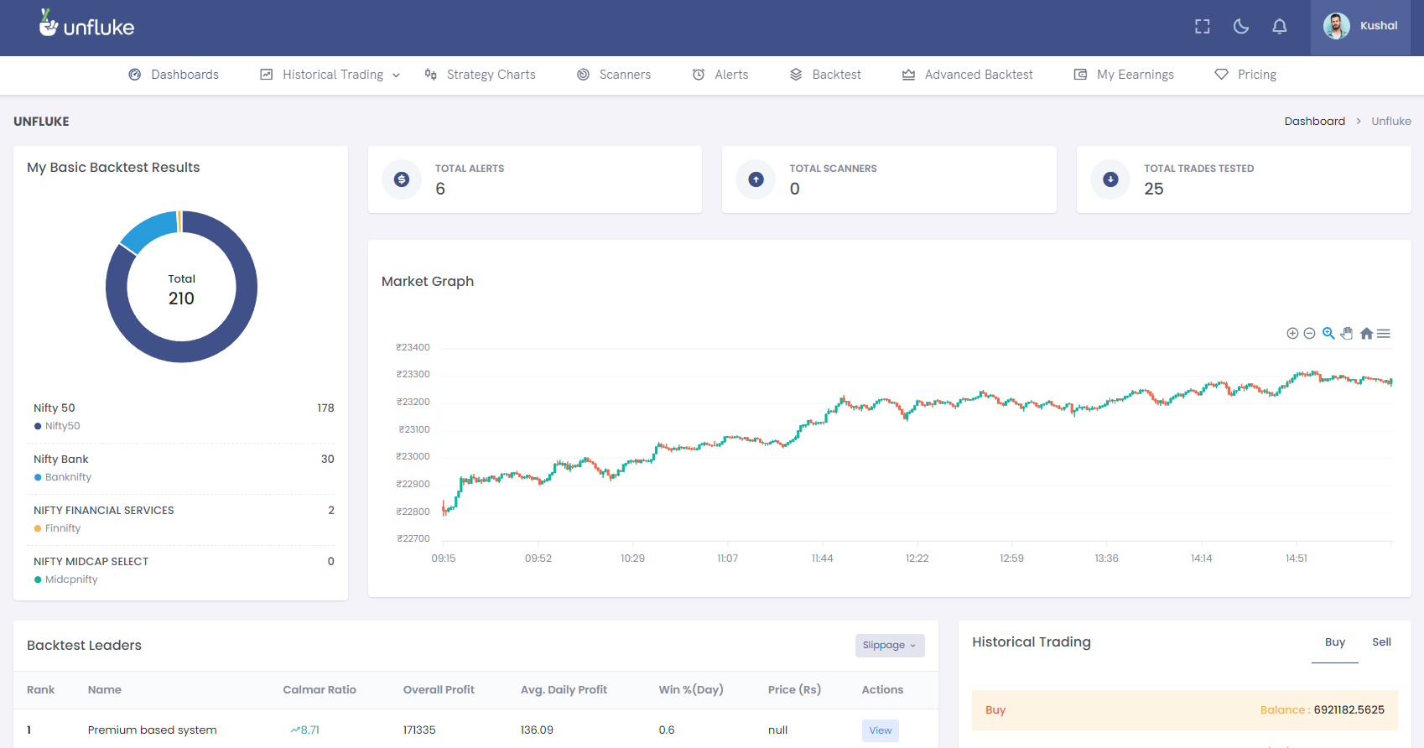This screenshot has width=1424, height=748.
Task: Click the unfluke logo
Action: click(86, 24)
